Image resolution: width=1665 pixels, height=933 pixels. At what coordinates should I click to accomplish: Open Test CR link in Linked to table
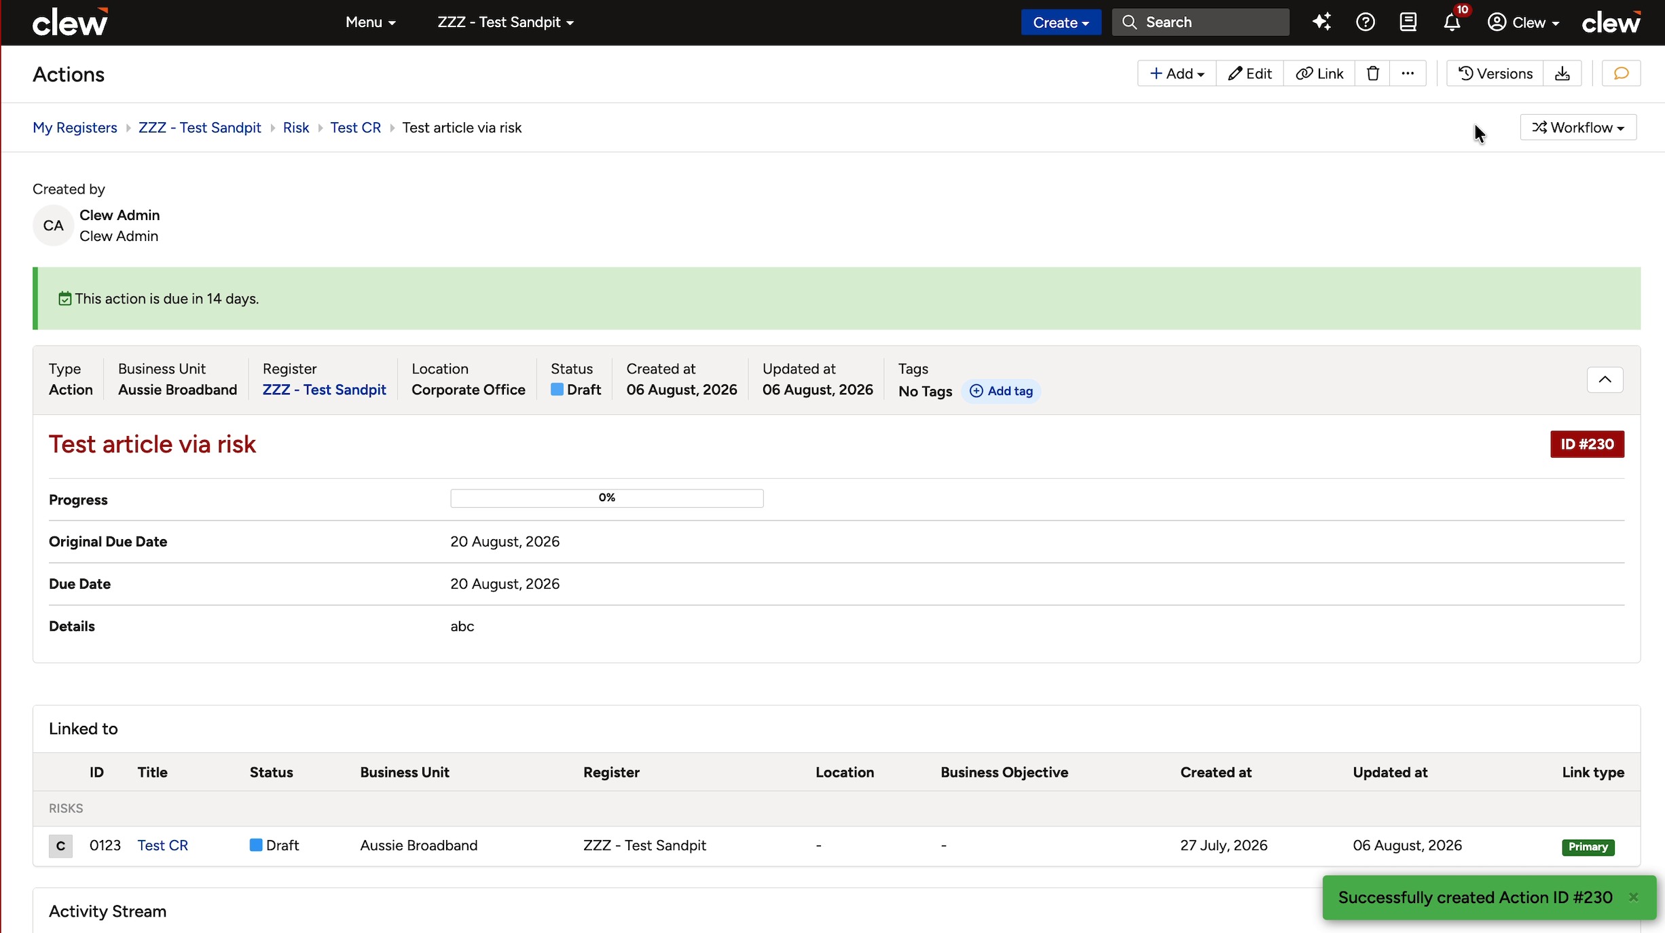pyautogui.click(x=162, y=845)
